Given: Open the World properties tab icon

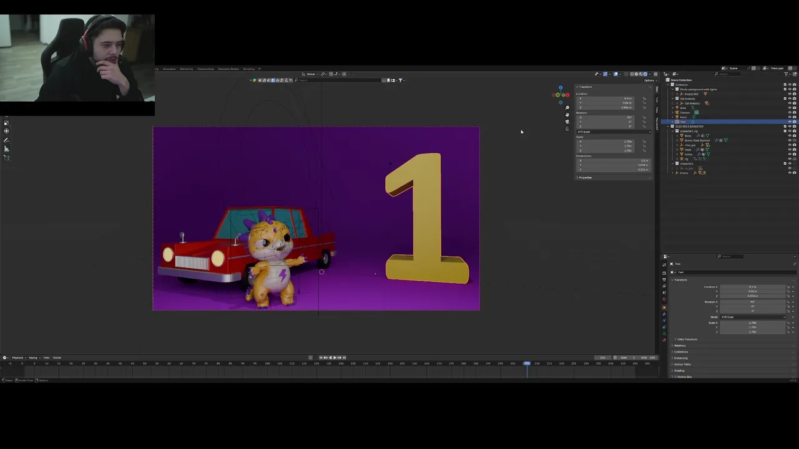Looking at the screenshot, I should (x=664, y=299).
